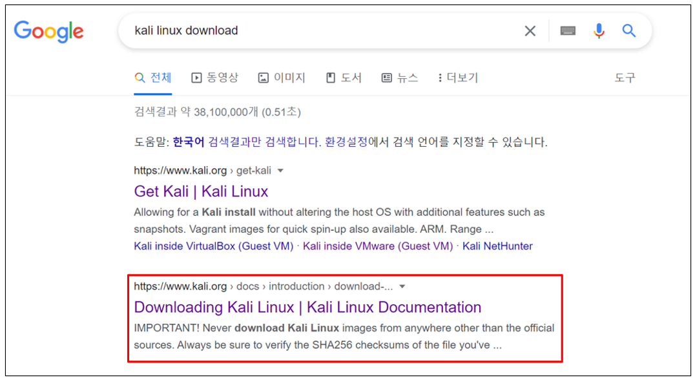Click the 한국어 검색결과만 검색합니다 link
This screenshot has height=380, width=695.
tap(246, 142)
